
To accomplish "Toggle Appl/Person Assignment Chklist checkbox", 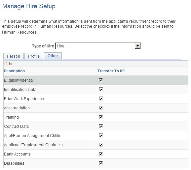I will 101,135.
